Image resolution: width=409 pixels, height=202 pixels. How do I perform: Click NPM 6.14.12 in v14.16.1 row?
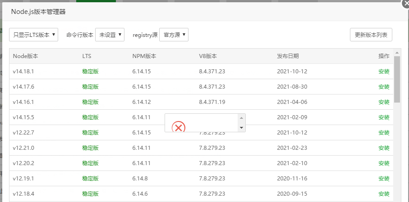pyautogui.click(x=142, y=102)
